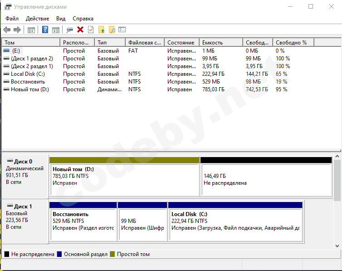Viewport: 342px width, 271px height.
Task: Open Help via the blue question-mark icon
Action: (x=45, y=30)
